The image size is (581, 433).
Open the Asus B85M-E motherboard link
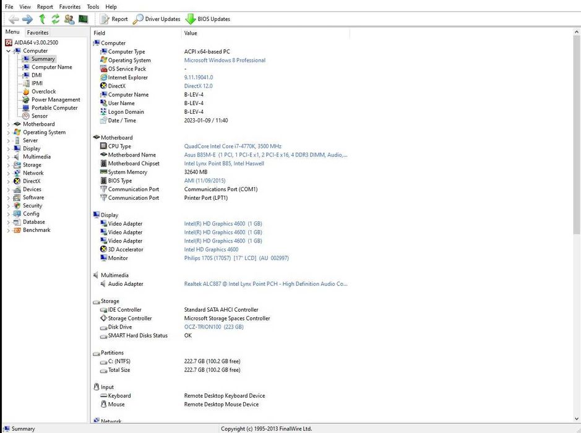[265, 155]
